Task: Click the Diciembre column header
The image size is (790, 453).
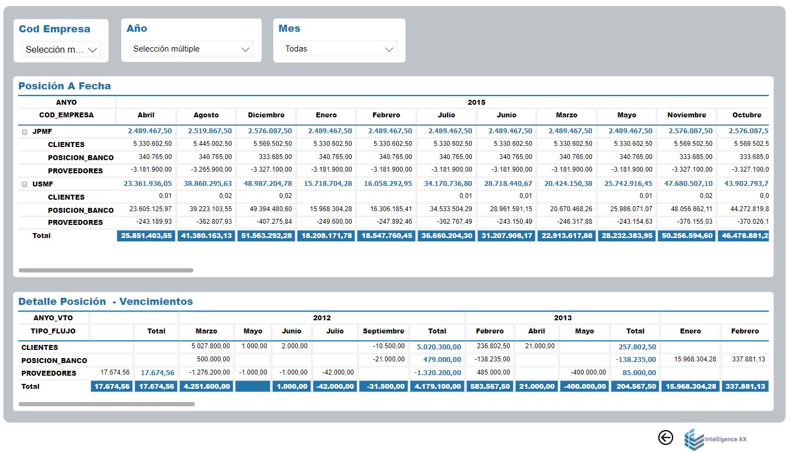Action: tap(266, 115)
